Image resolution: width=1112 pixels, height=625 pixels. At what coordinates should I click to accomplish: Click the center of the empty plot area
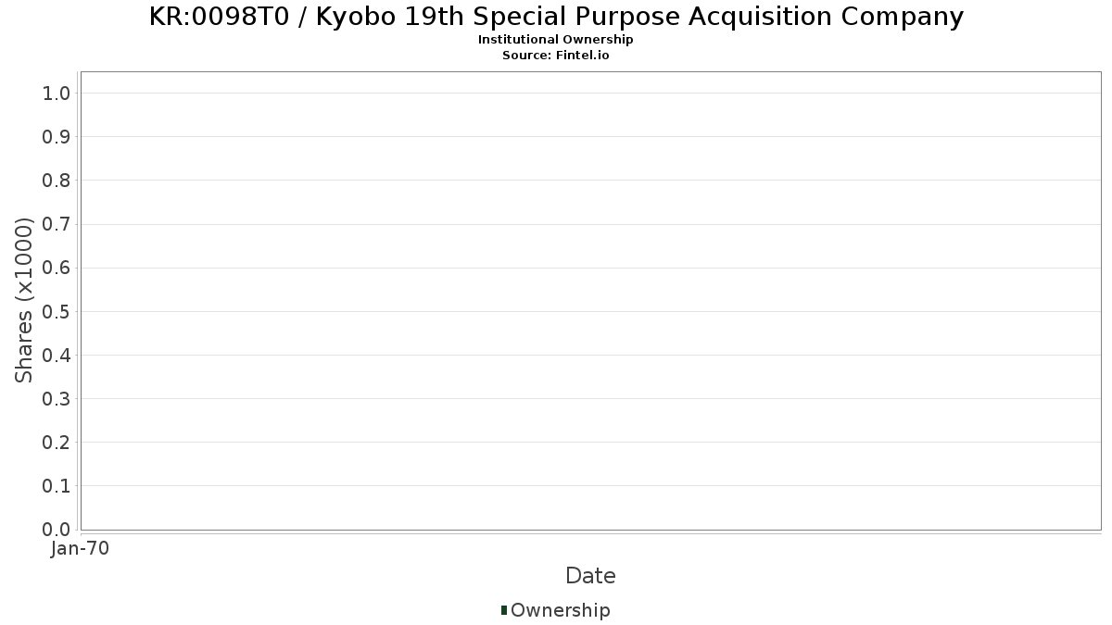click(x=590, y=300)
